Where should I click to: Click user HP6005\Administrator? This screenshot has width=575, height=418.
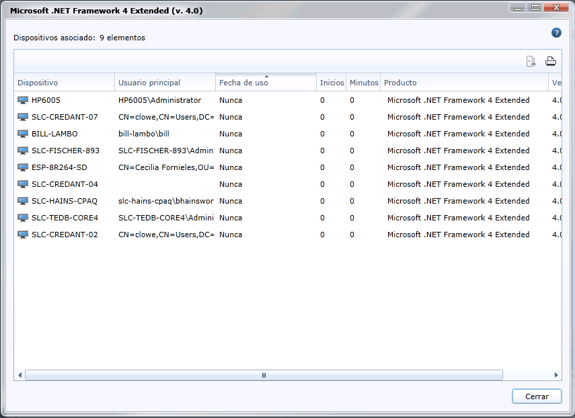click(x=159, y=100)
